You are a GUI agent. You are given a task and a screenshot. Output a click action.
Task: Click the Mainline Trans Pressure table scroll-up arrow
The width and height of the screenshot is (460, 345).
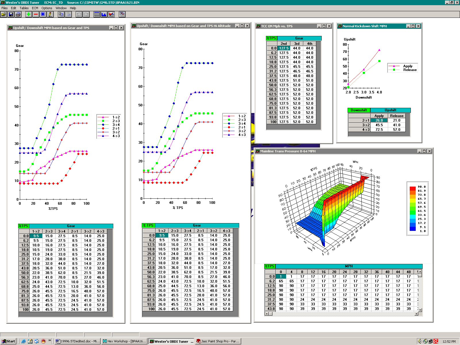[420, 271]
